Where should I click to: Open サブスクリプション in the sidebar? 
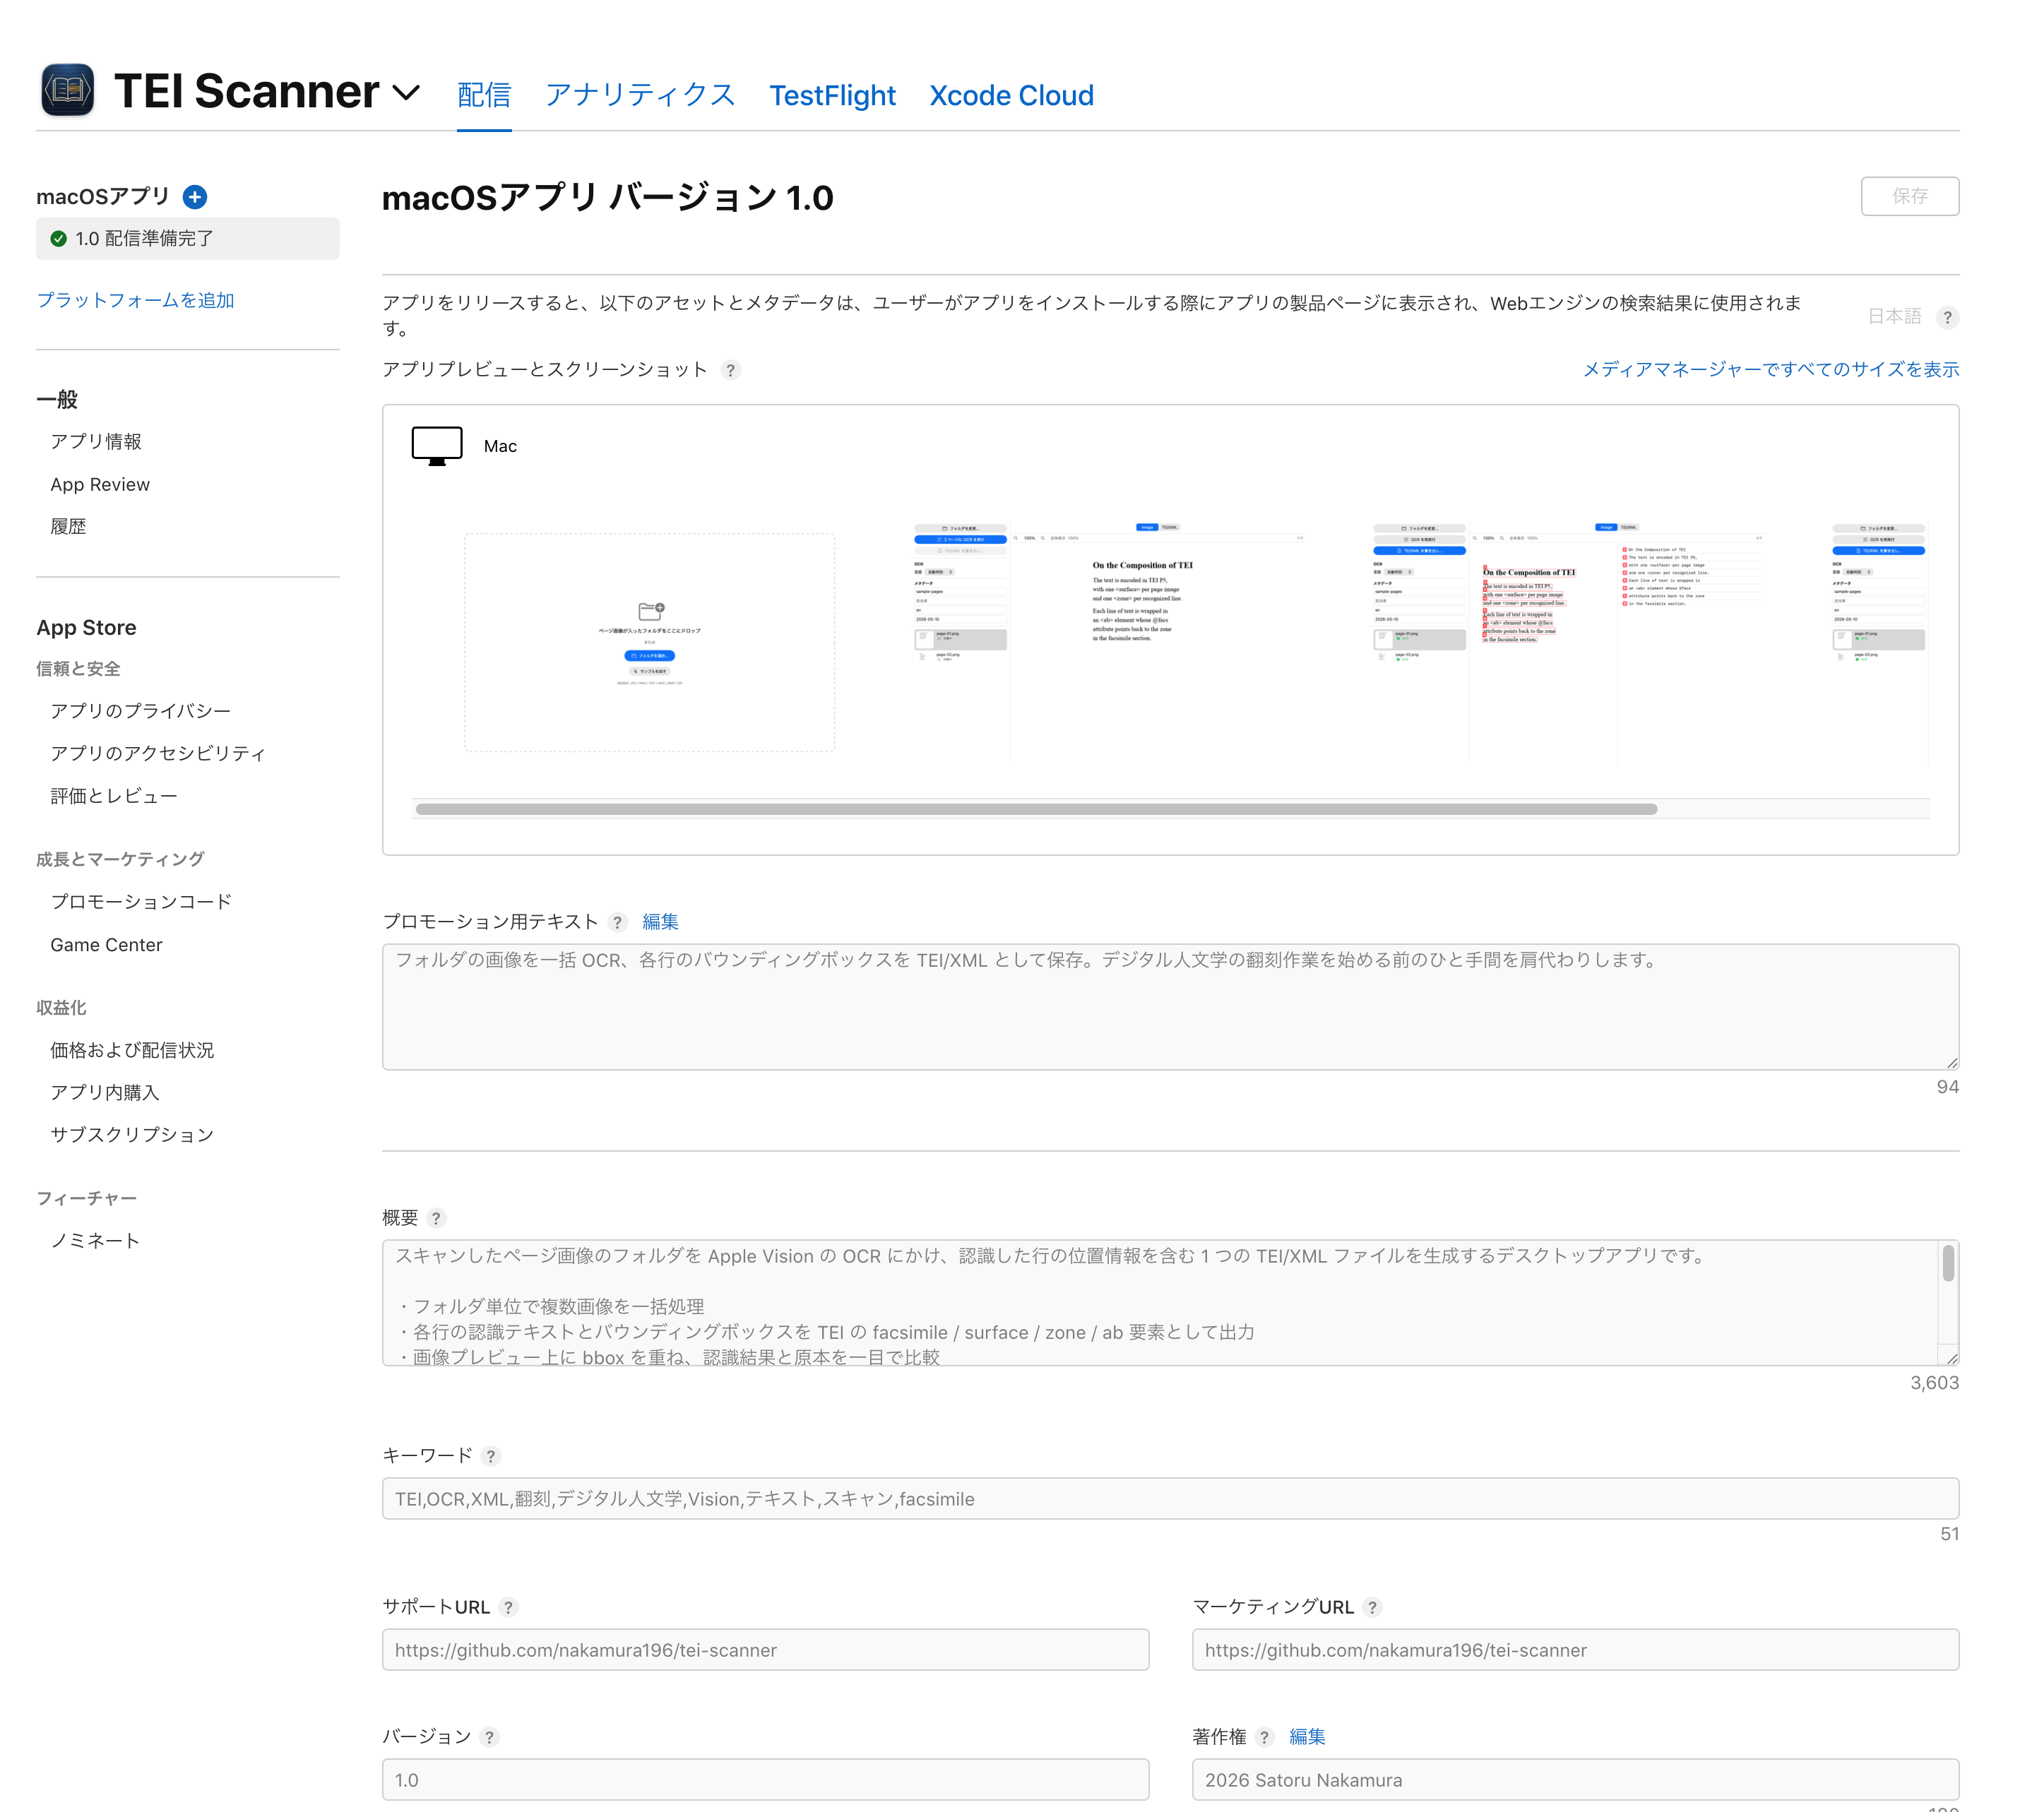click(132, 1134)
